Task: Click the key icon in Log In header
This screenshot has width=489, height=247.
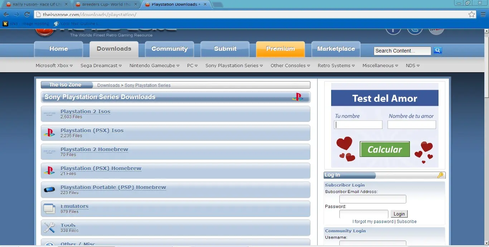Action: tap(440, 175)
